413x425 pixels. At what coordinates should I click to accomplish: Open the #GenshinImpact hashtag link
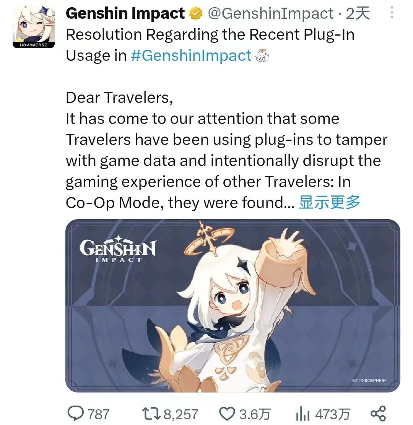[x=191, y=55]
